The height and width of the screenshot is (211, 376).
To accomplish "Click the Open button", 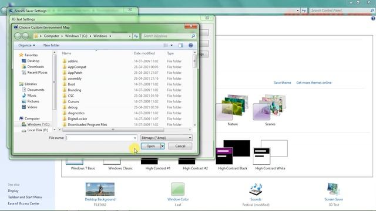I will (150, 146).
